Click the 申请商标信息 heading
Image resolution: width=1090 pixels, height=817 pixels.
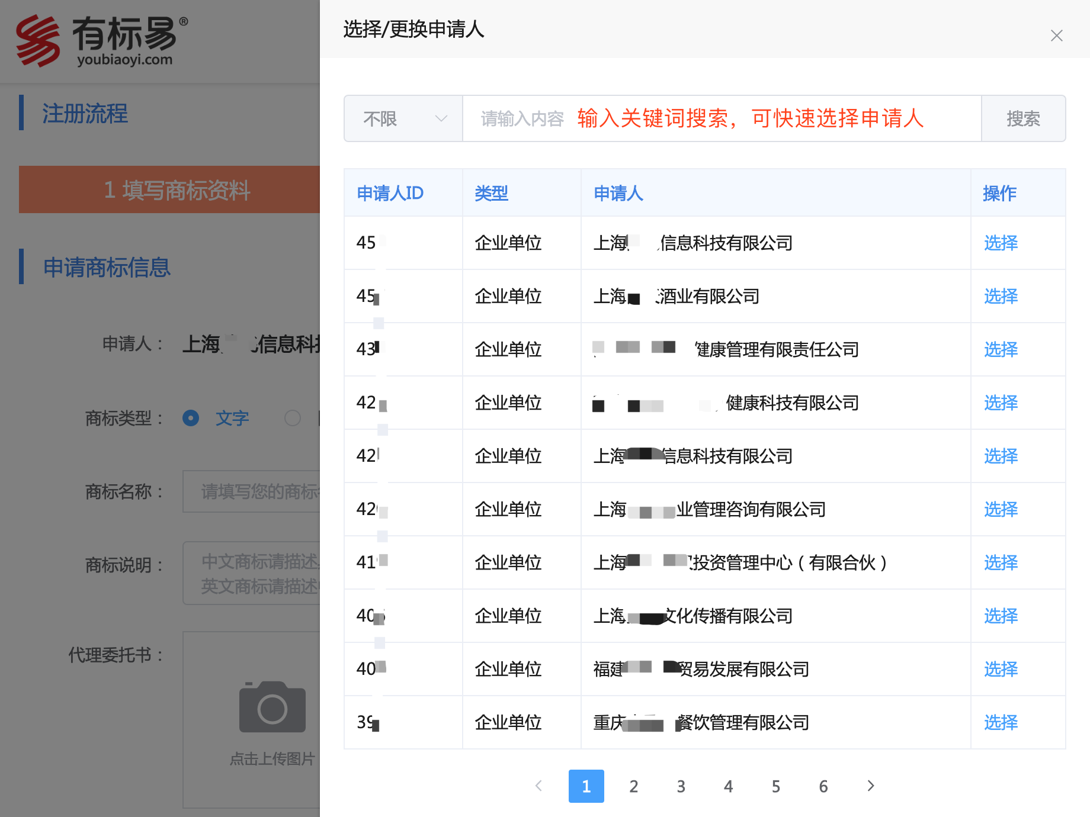(x=107, y=268)
